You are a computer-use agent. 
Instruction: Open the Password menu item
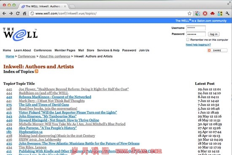tap(129, 50)
